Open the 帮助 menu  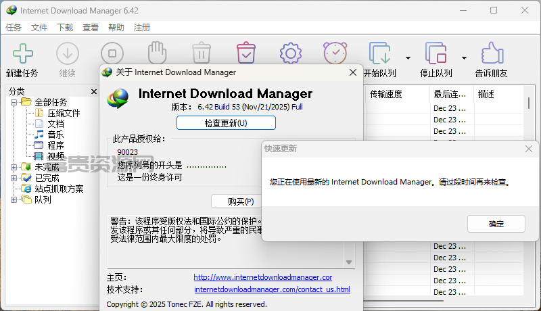pyautogui.click(x=116, y=28)
